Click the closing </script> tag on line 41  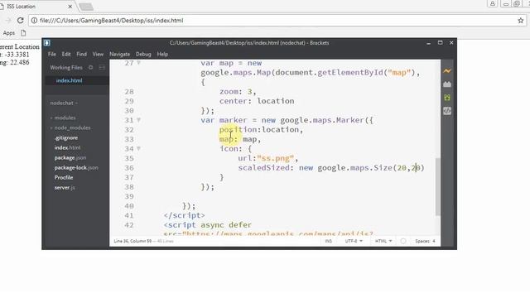[184, 215]
